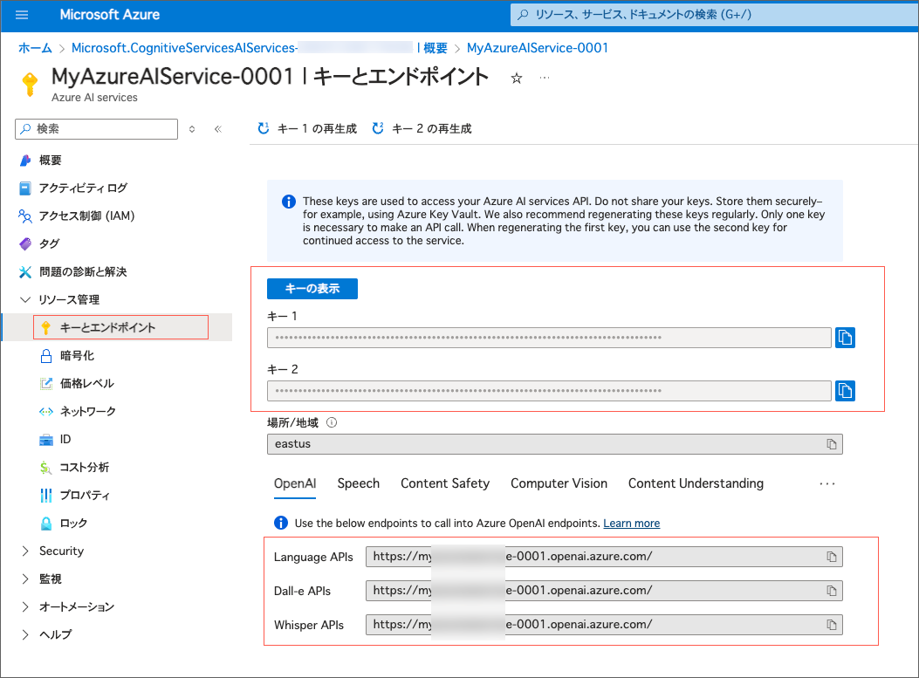
Task: Open the Learn more link
Action: pos(631,524)
